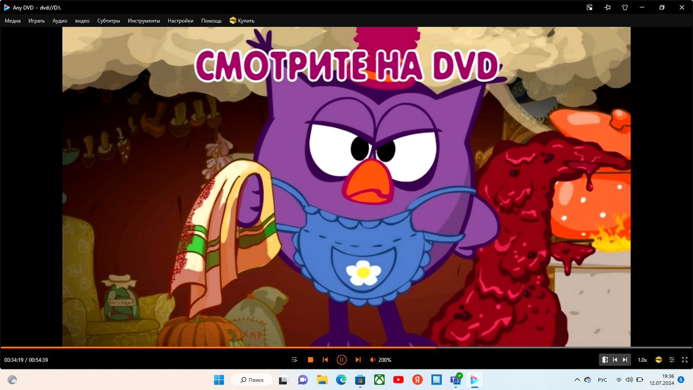693x390 pixels.
Task: Open YouTube from the taskbar
Action: [398, 380]
